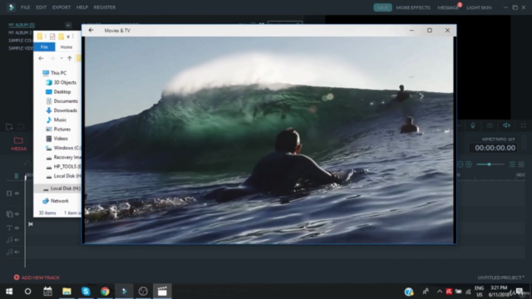Mute the second audio track
This screenshot has height=299, width=532.
click(17, 252)
